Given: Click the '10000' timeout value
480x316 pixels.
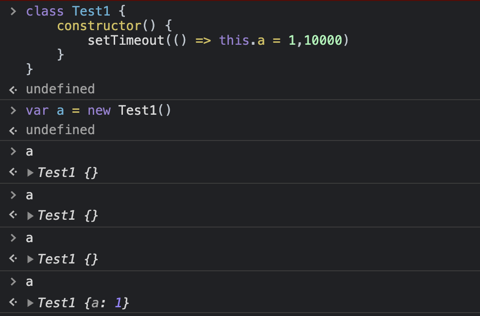Looking at the screenshot, I should tap(323, 40).
